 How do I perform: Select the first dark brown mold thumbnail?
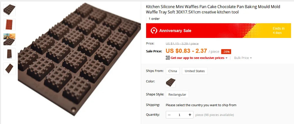[9, 10]
